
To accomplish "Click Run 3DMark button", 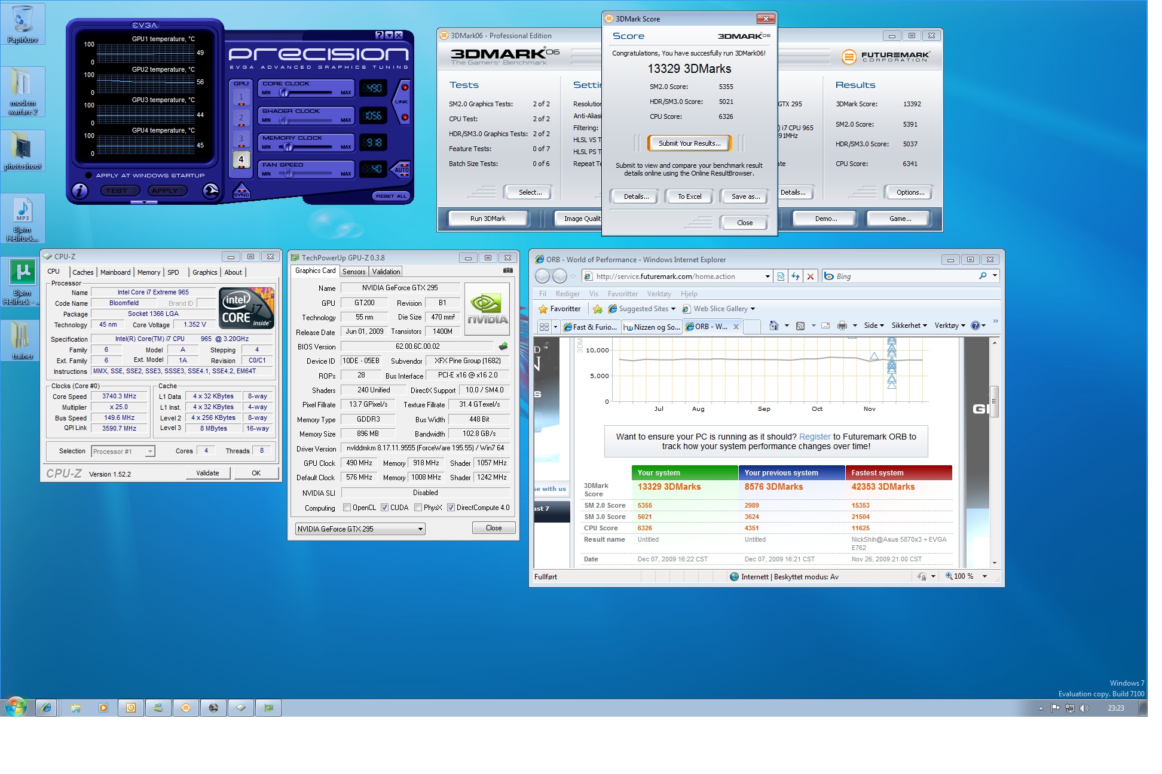I will pyautogui.click(x=488, y=219).
